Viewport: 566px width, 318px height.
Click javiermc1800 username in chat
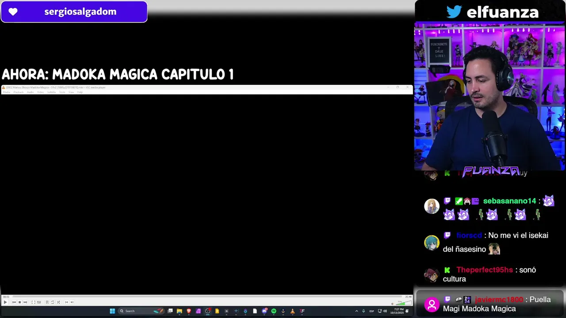coord(499,299)
